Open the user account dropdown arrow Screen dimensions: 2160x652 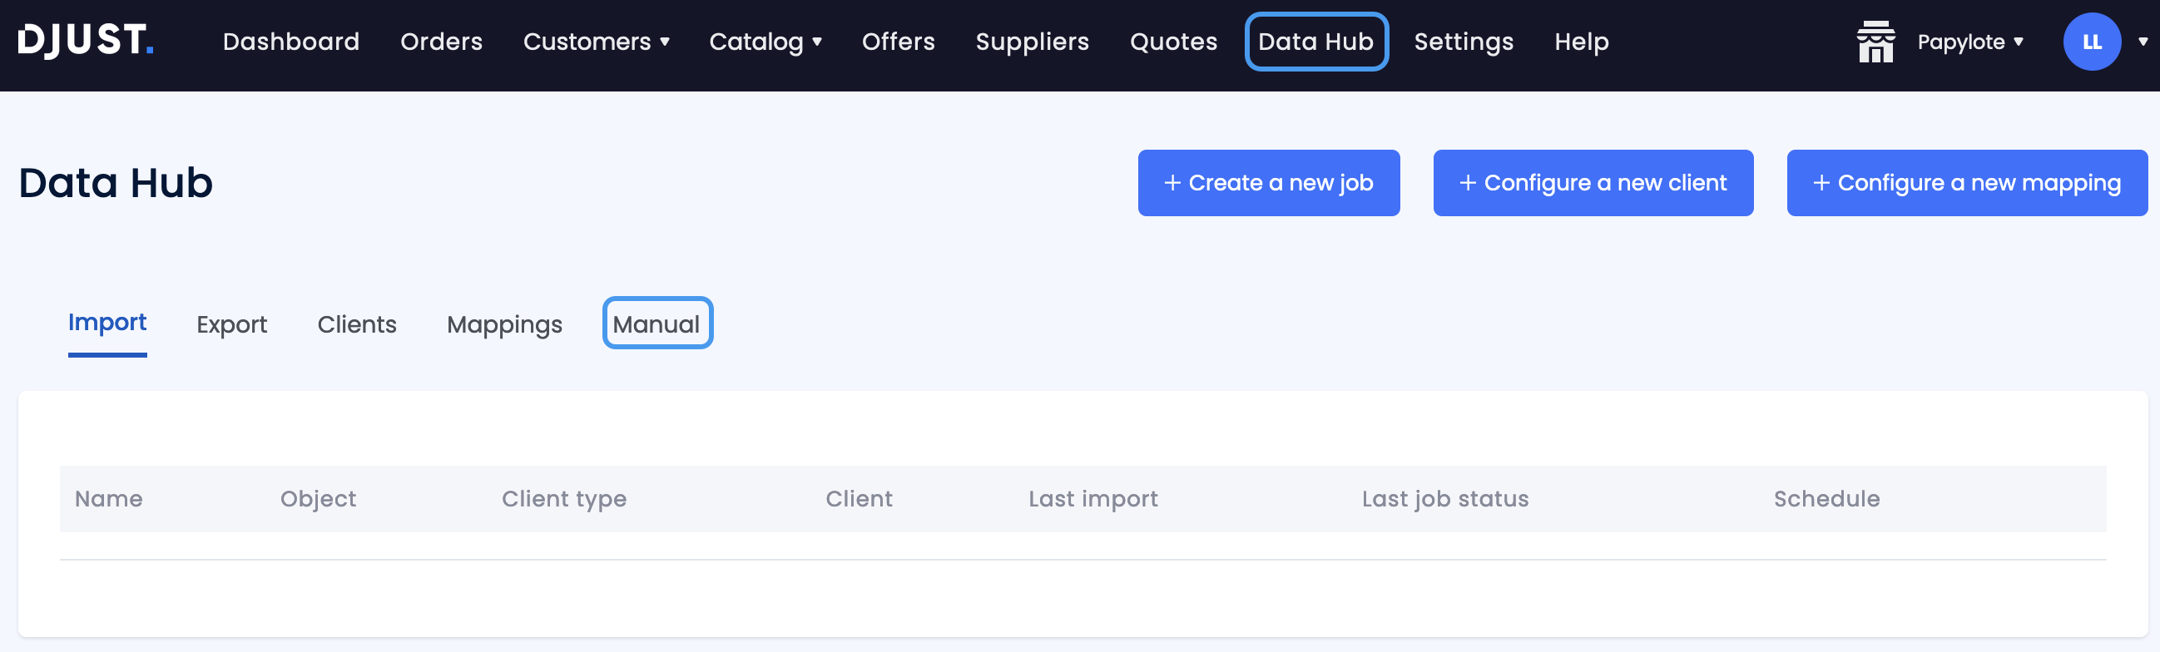tap(2143, 42)
